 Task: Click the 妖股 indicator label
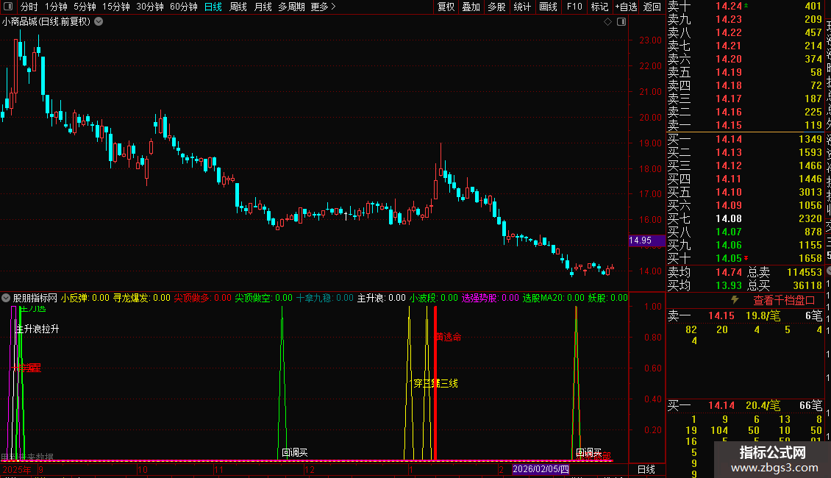click(607, 298)
